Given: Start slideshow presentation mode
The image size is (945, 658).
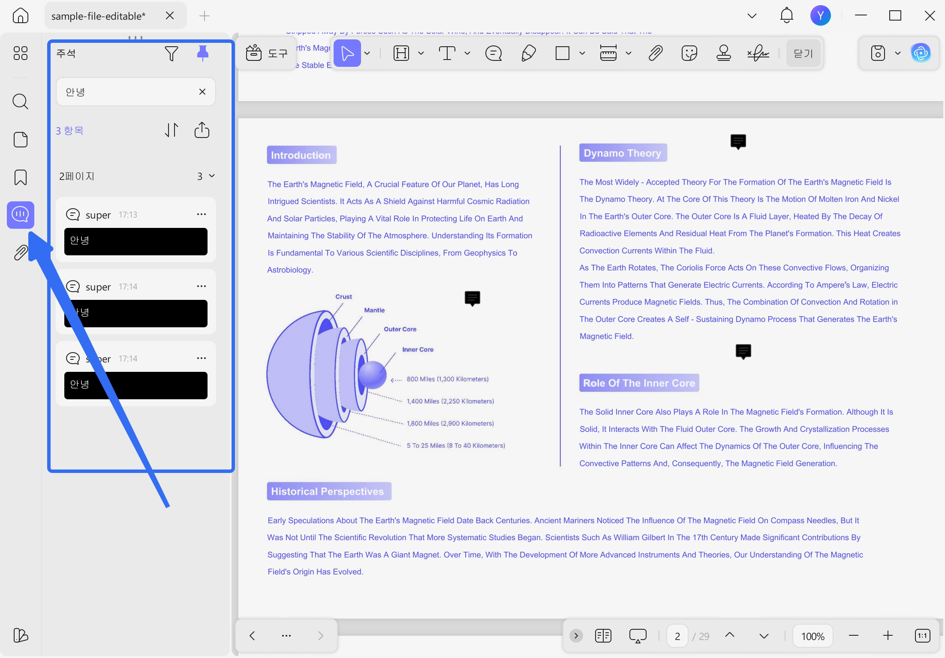Looking at the screenshot, I should coord(638,635).
